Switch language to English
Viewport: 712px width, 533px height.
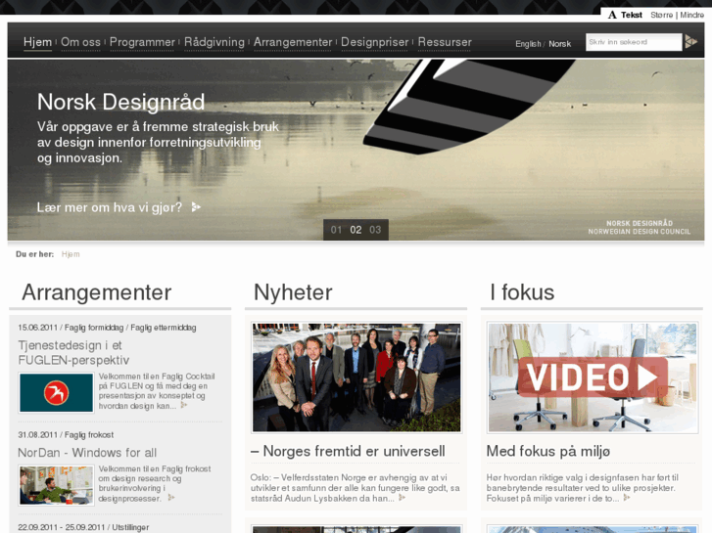pyautogui.click(x=528, y=44)
